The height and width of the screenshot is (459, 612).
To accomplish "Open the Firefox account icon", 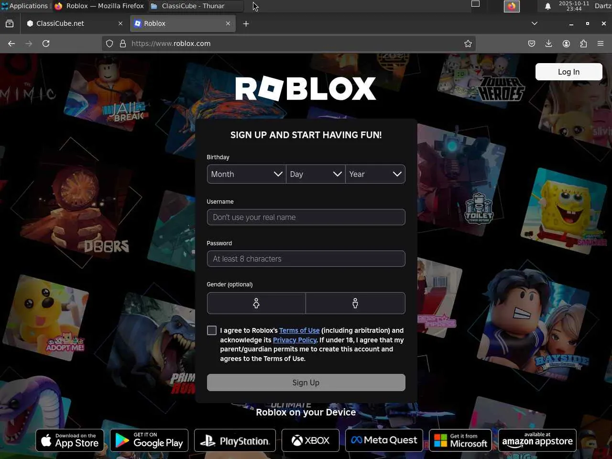I will point(566,44).
